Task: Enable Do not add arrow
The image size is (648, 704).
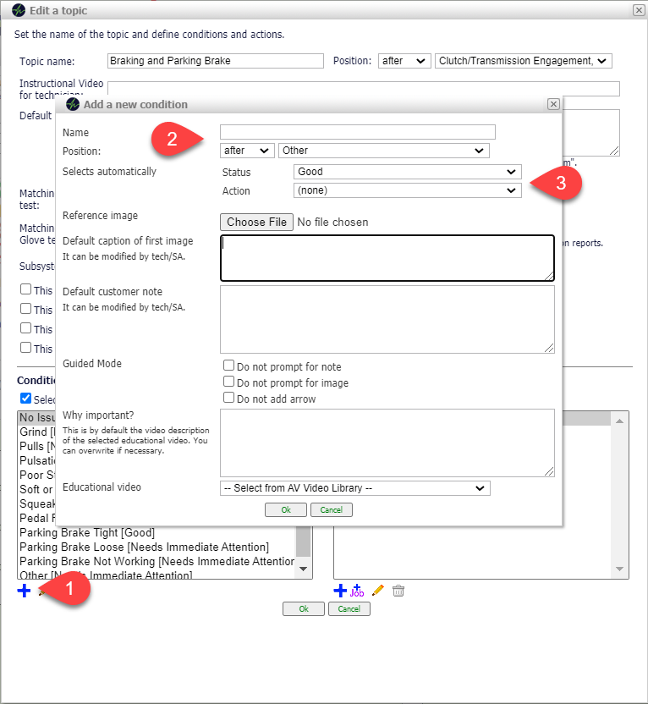Action: pyautogui.click(x=229, y=398)
